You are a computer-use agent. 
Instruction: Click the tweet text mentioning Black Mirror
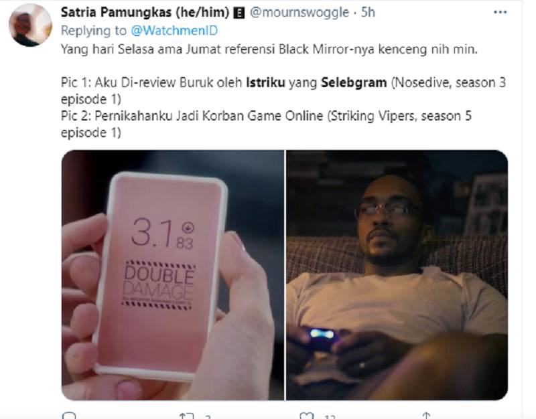pos(269,50)
